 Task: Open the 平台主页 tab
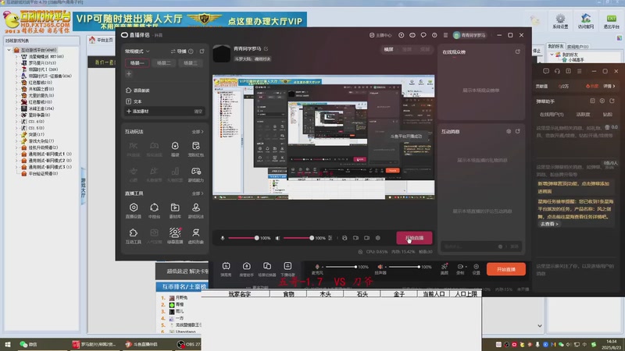[102, 40]
